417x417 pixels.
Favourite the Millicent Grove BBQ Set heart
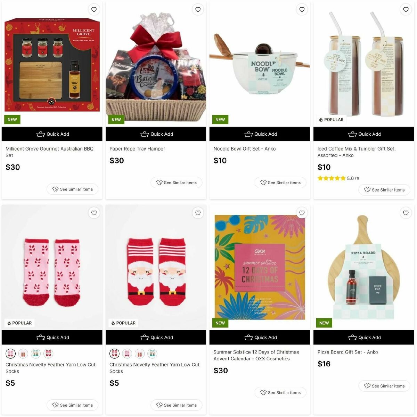[94, 9]
